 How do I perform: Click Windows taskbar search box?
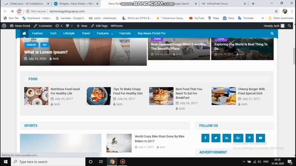point(48,162)
